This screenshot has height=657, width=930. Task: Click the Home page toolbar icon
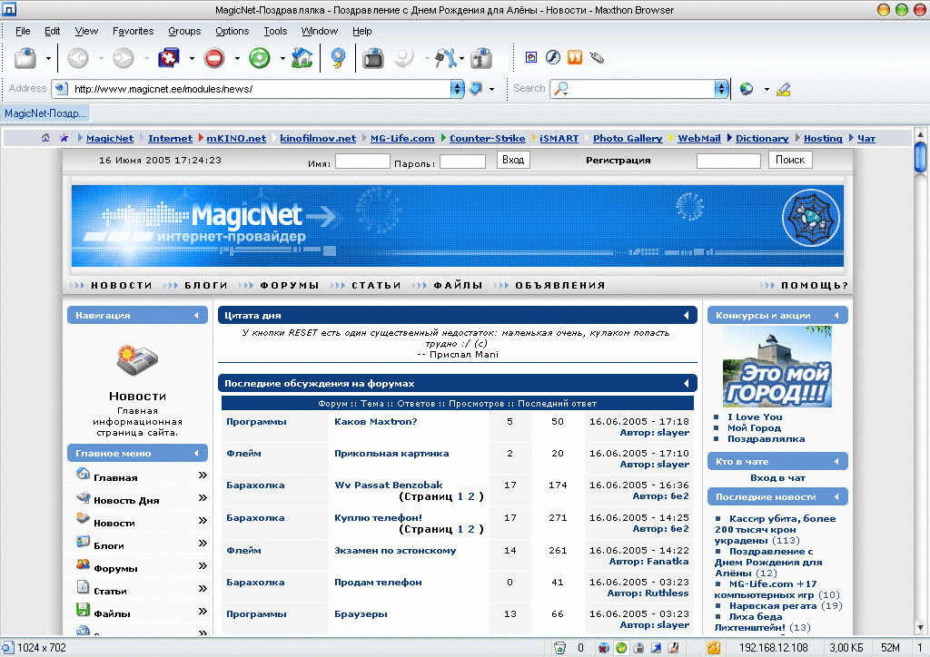[302, 58]
